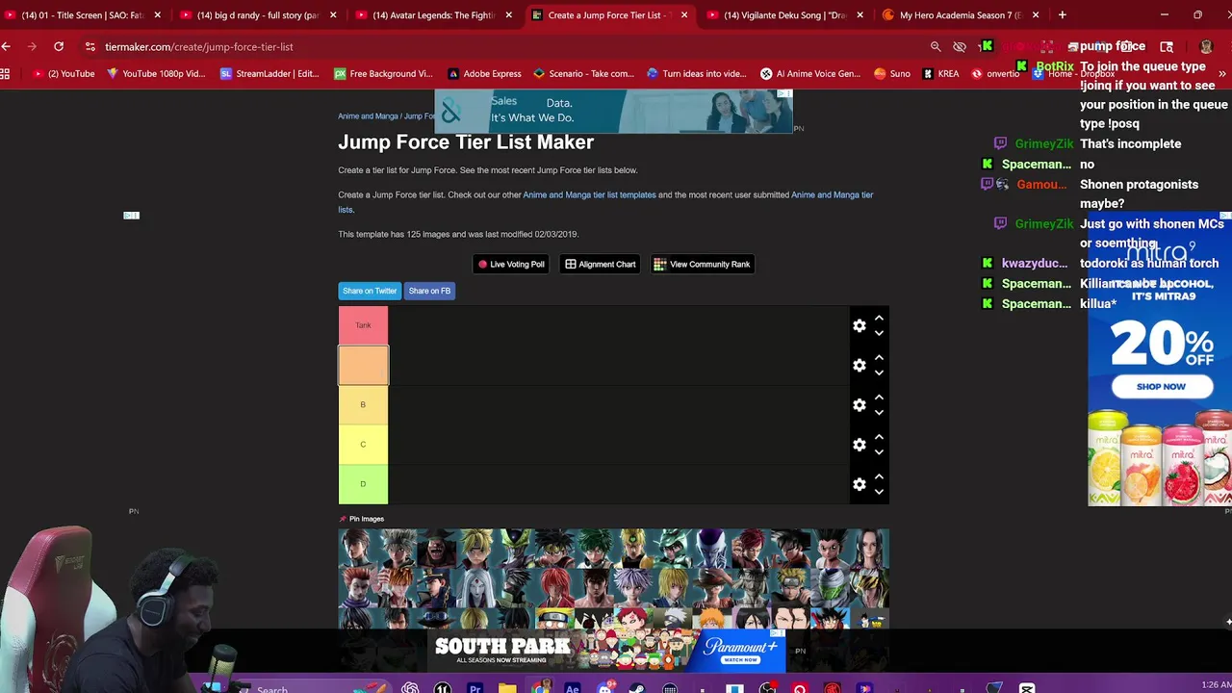Click the crossed-out eye icon in address bar

coord(960,46)
